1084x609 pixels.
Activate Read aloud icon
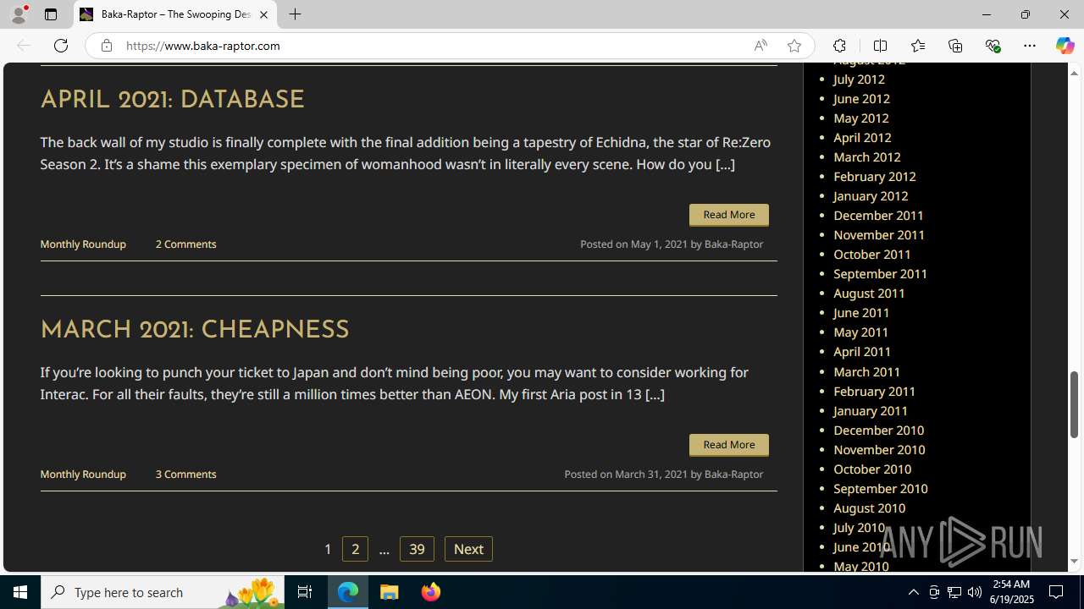760,46
